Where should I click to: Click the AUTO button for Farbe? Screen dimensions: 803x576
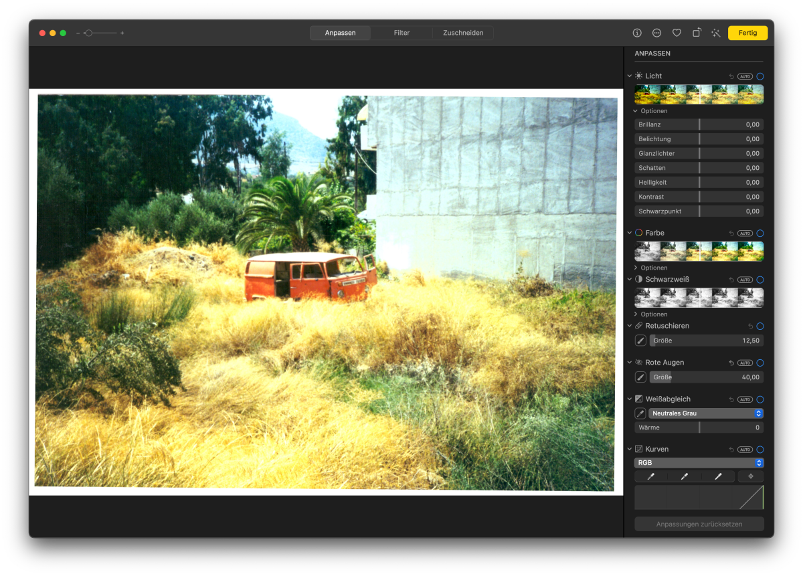point(745,233)
